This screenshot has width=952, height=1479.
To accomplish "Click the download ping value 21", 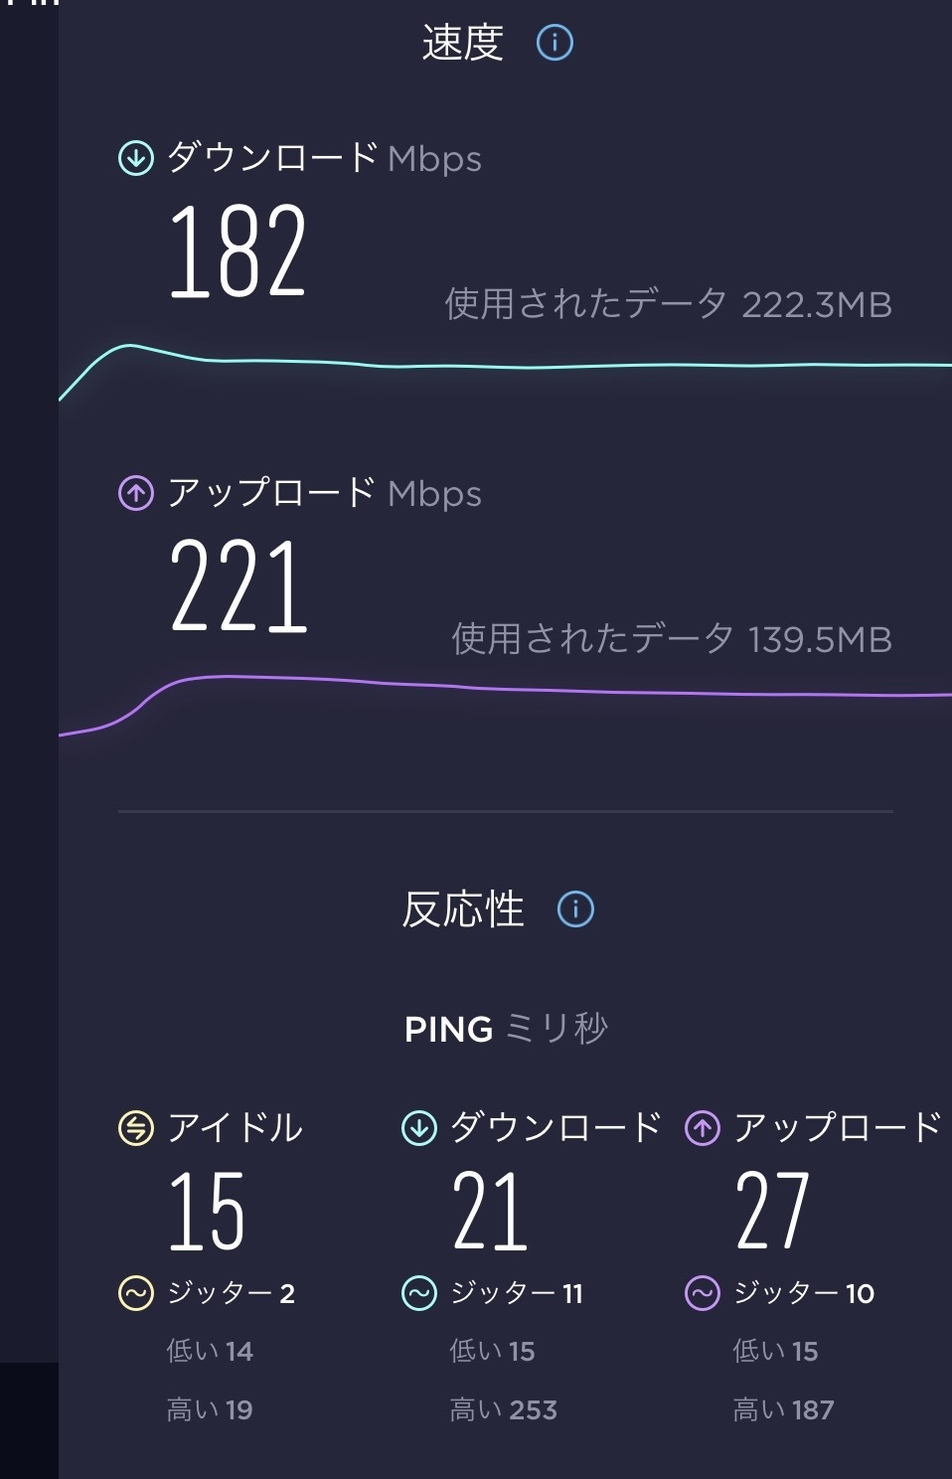I will (x=490, y=1211).
